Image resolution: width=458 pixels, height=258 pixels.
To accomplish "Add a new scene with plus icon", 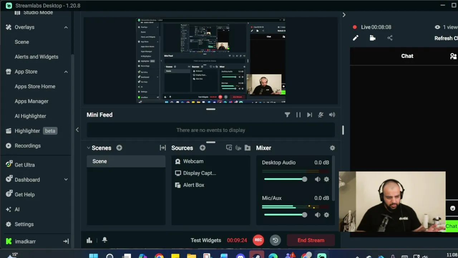I will (119, 148).
